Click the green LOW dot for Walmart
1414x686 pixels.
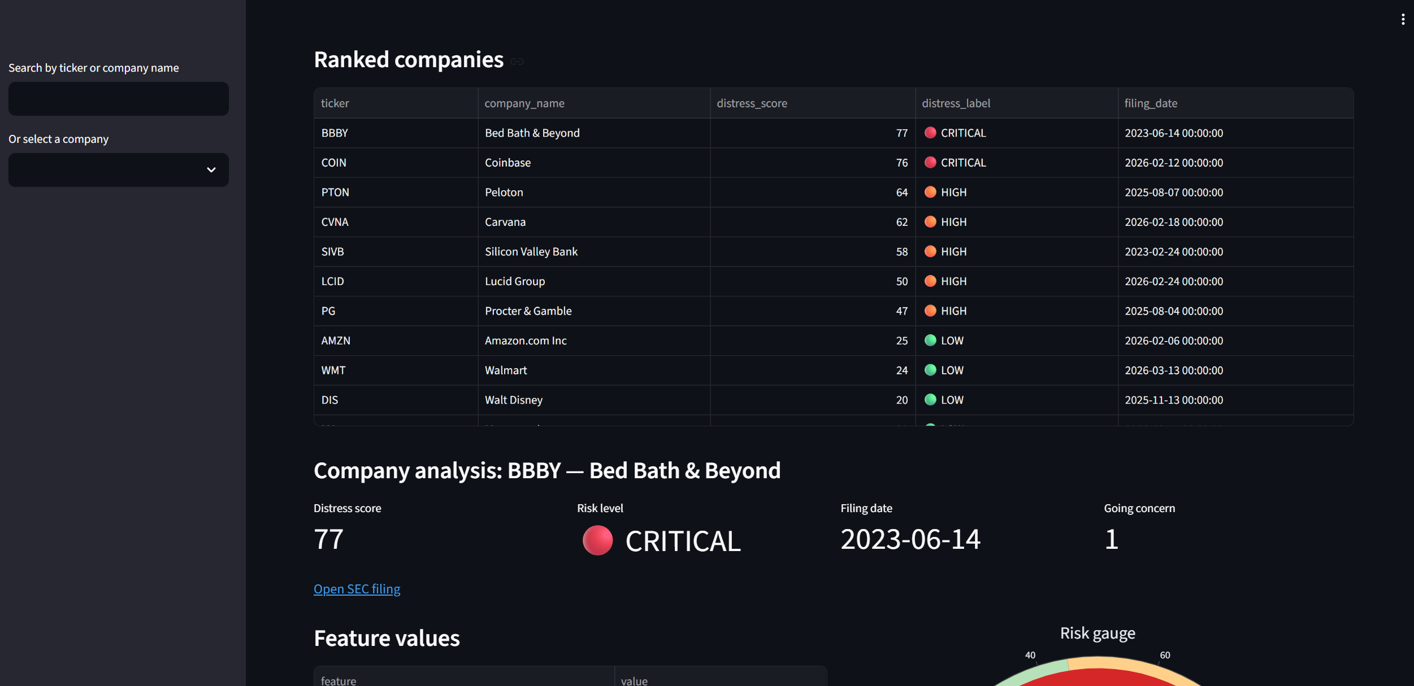point(930,370)
